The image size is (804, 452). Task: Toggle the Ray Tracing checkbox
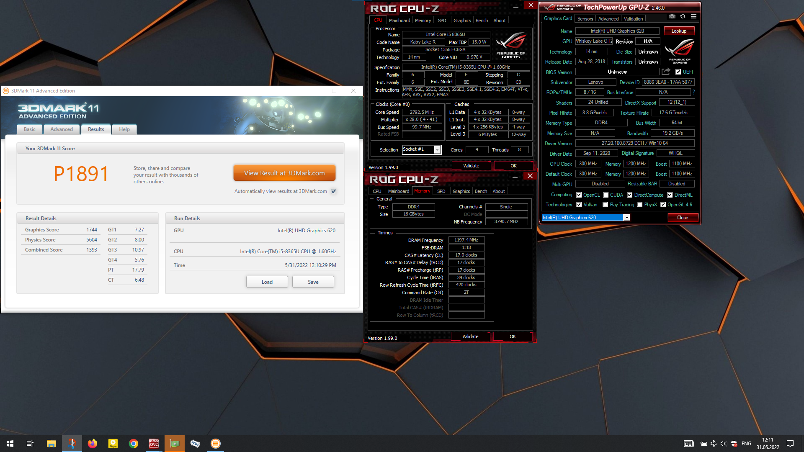605,205
